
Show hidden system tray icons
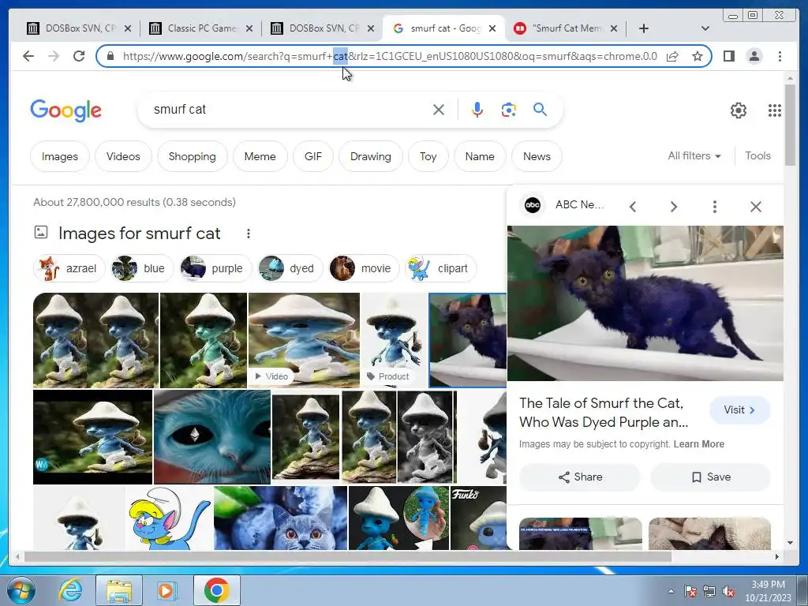pyautogui.click(x=671, y=592)
